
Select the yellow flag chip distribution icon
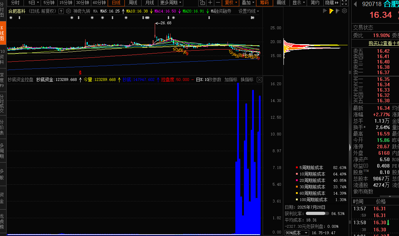click(331, 11)
